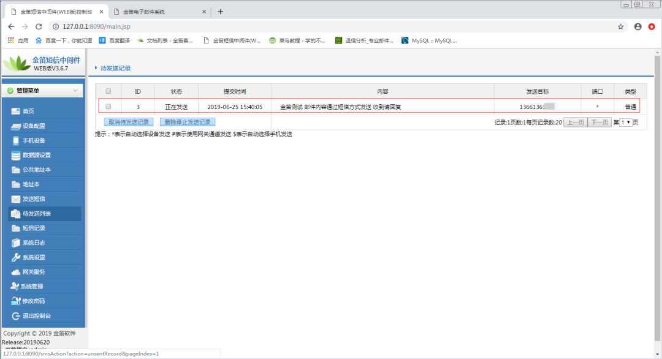Screen dimensions: 662x359
Task: Click the 2019-06-25 15:40:05 submit time cell
Action: [x=235, y=107]
